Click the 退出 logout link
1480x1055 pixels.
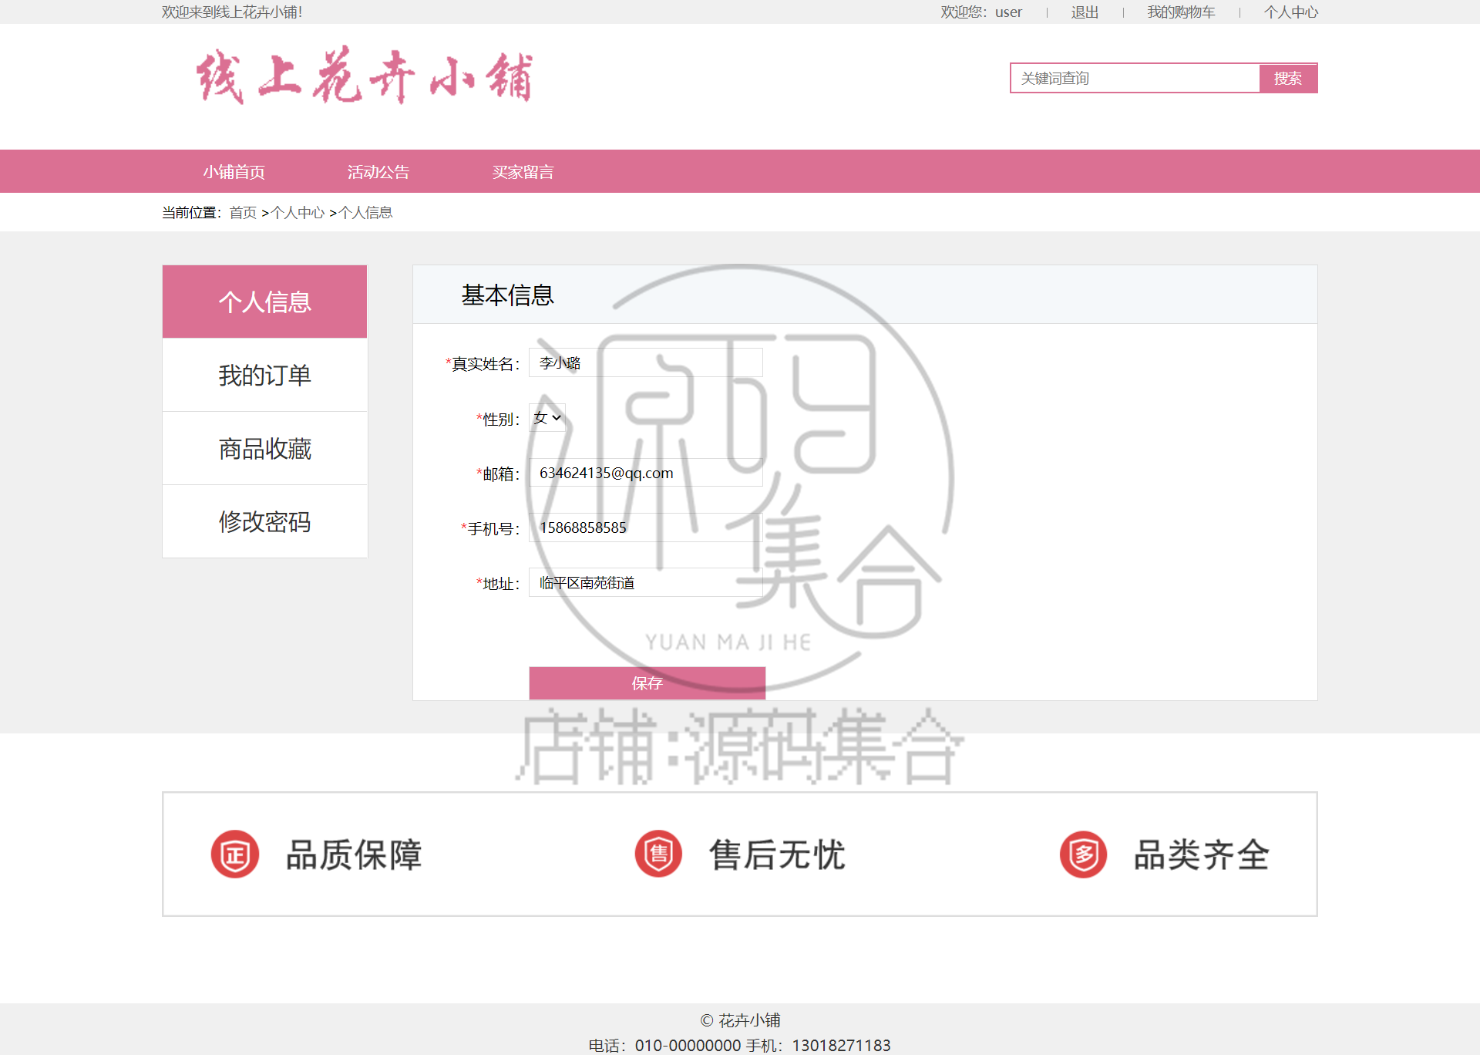(1085, 12)
